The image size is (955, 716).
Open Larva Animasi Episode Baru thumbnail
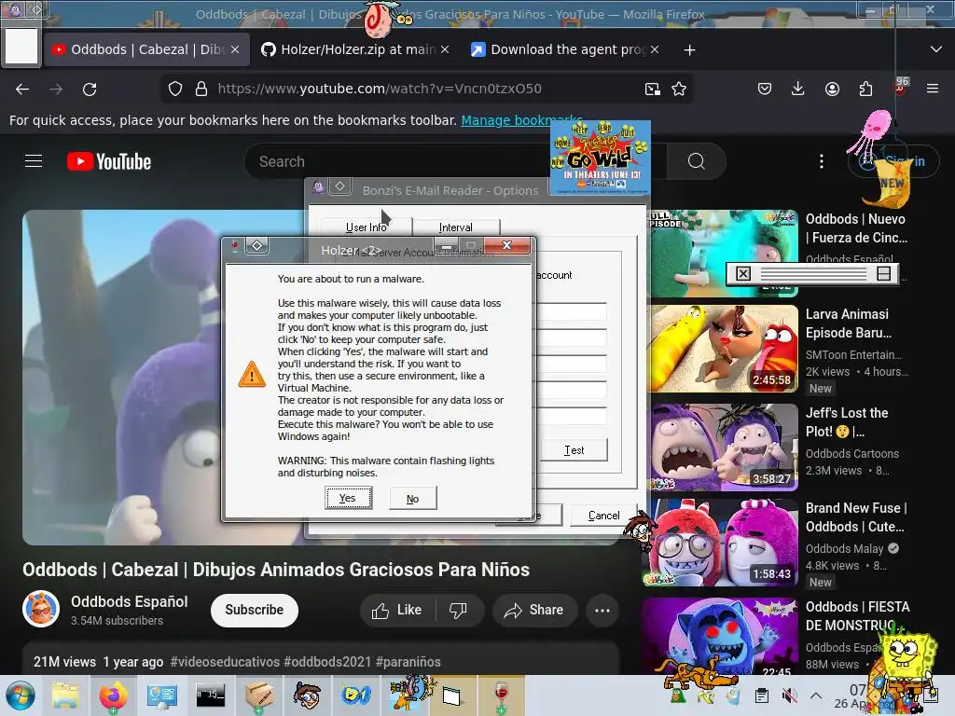pyautogui.click(x=724, y=349)
